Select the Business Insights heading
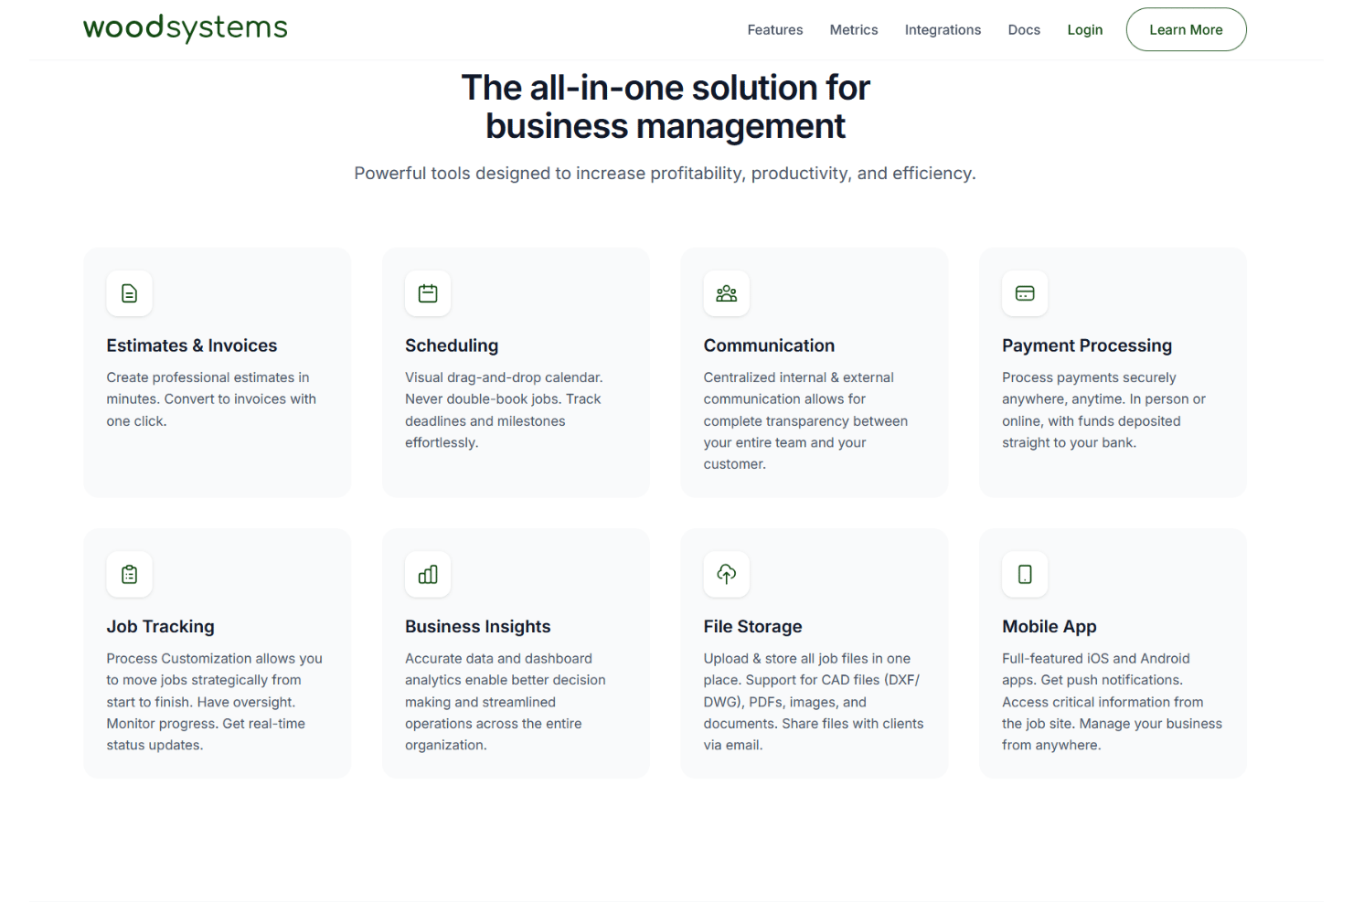 tap(478, 627)
